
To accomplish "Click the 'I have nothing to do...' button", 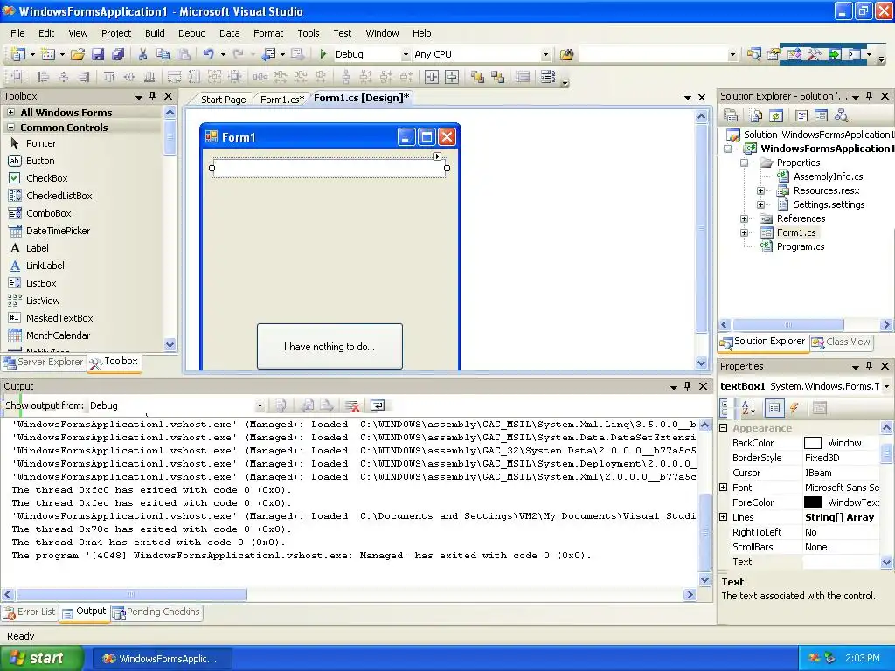I will (x=330, y=347).
